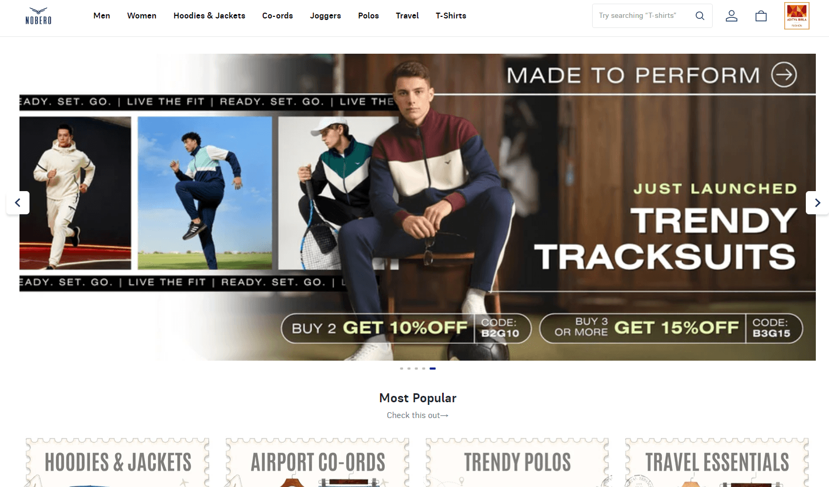The image size is (829, 487).
Task: Select the first carousel dot indicator
Action: tap(402, 369)
